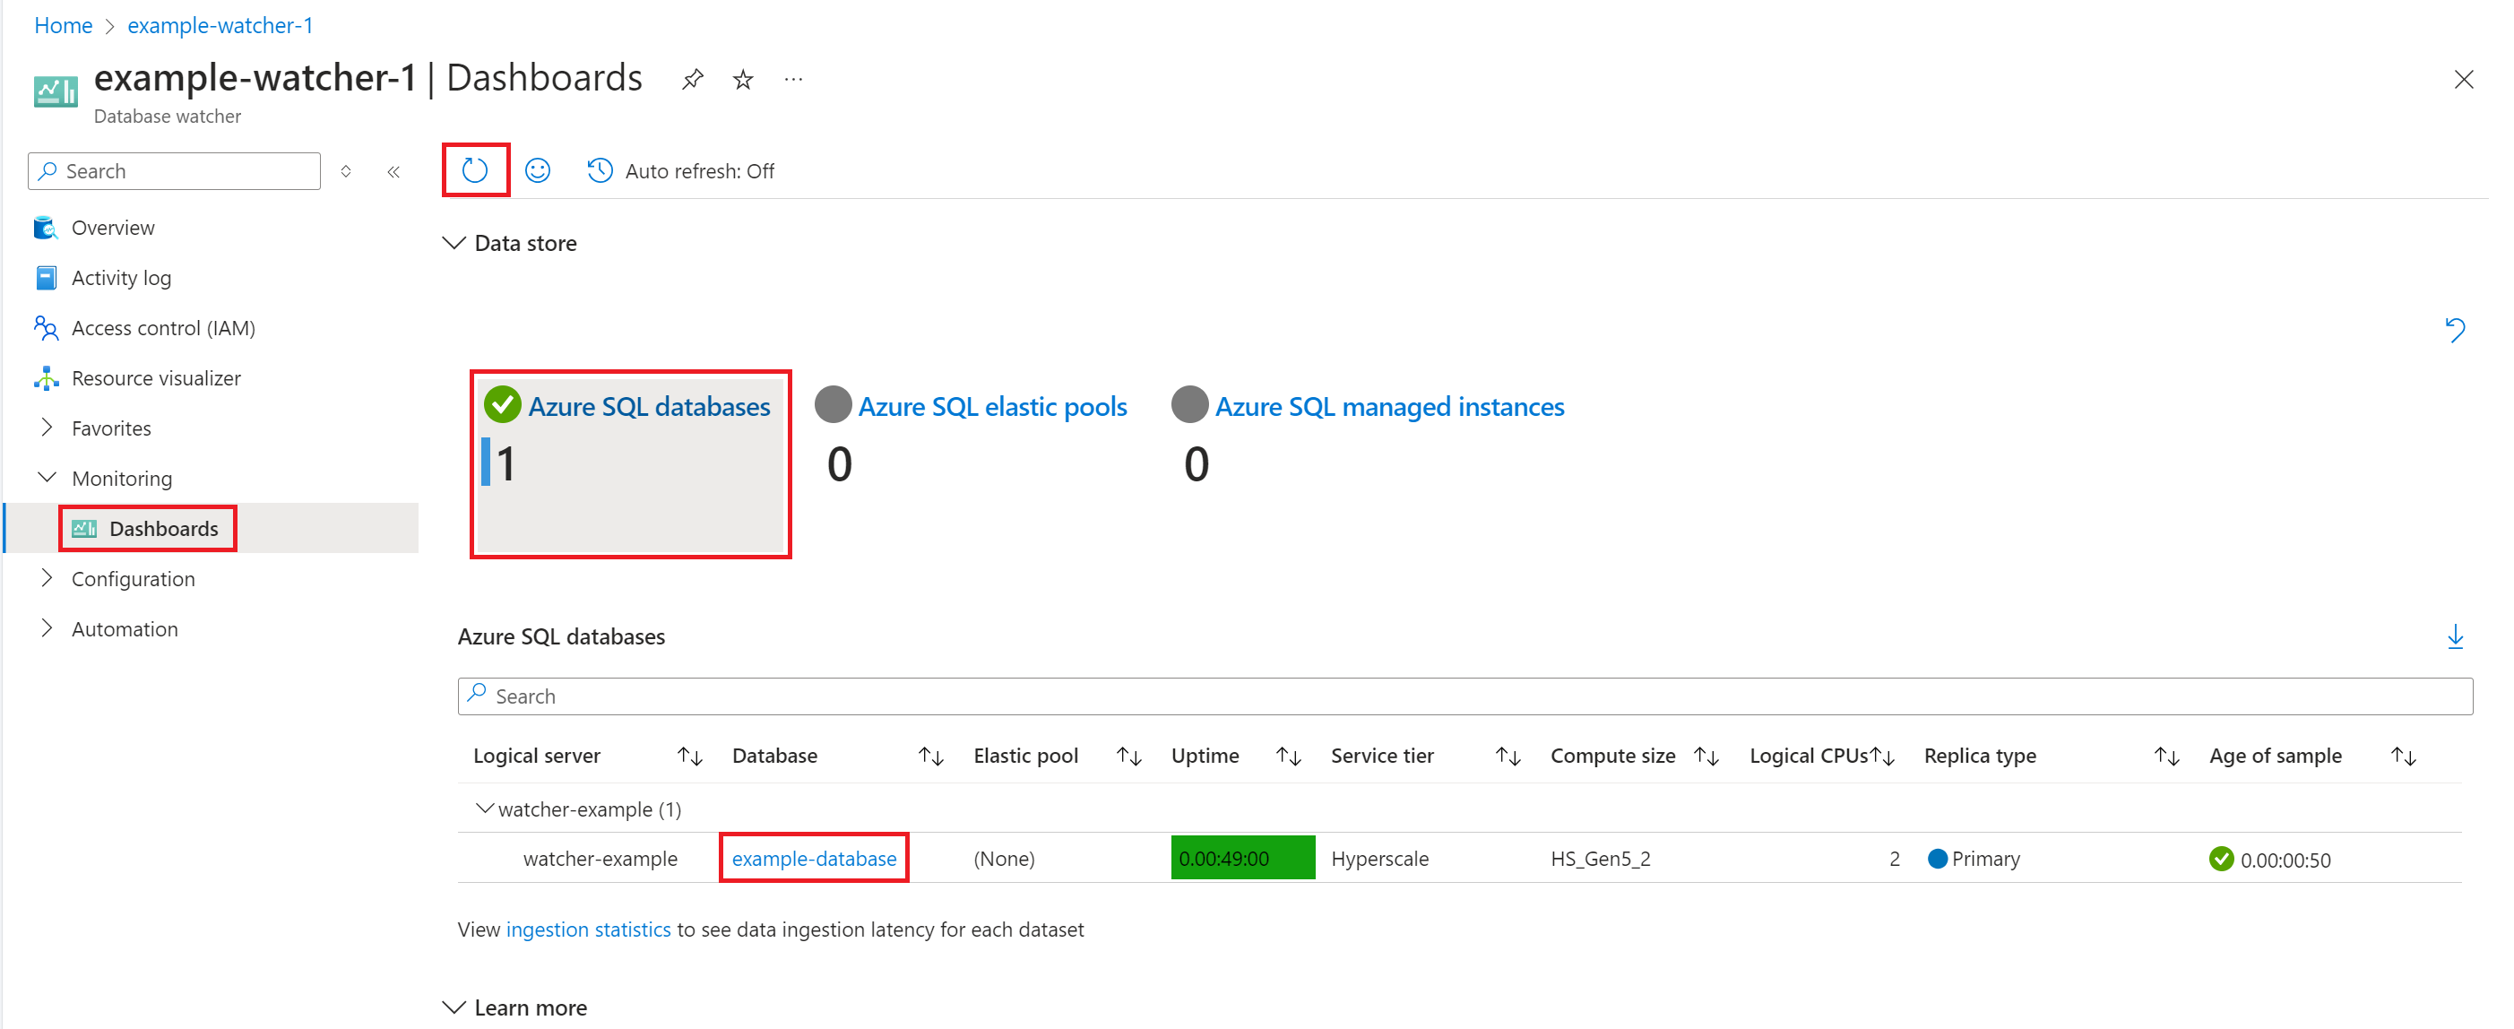Screen dimensions: 2514x1029
Task: Open Resource visualizer
Action: coord(155,378)
